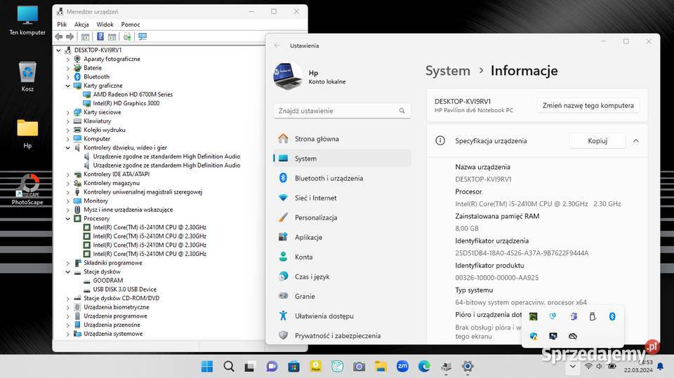674x378 pixels.
Task: Expand the Monitory node
Action: pos(68,201)
